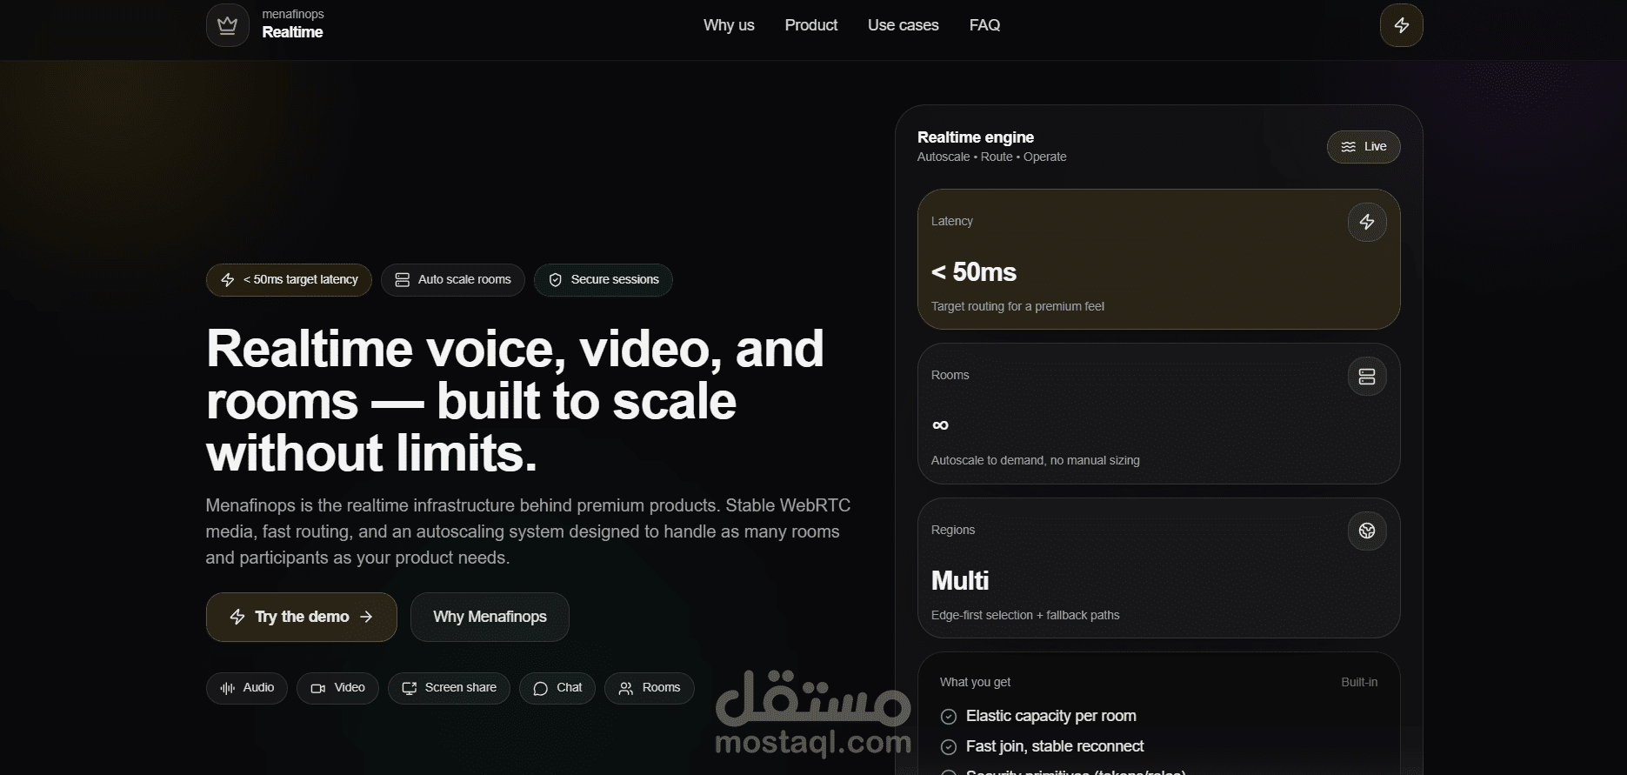Click the arrow icon in Try the demo
Screen dimensions: 1627x775
point(366,617)
